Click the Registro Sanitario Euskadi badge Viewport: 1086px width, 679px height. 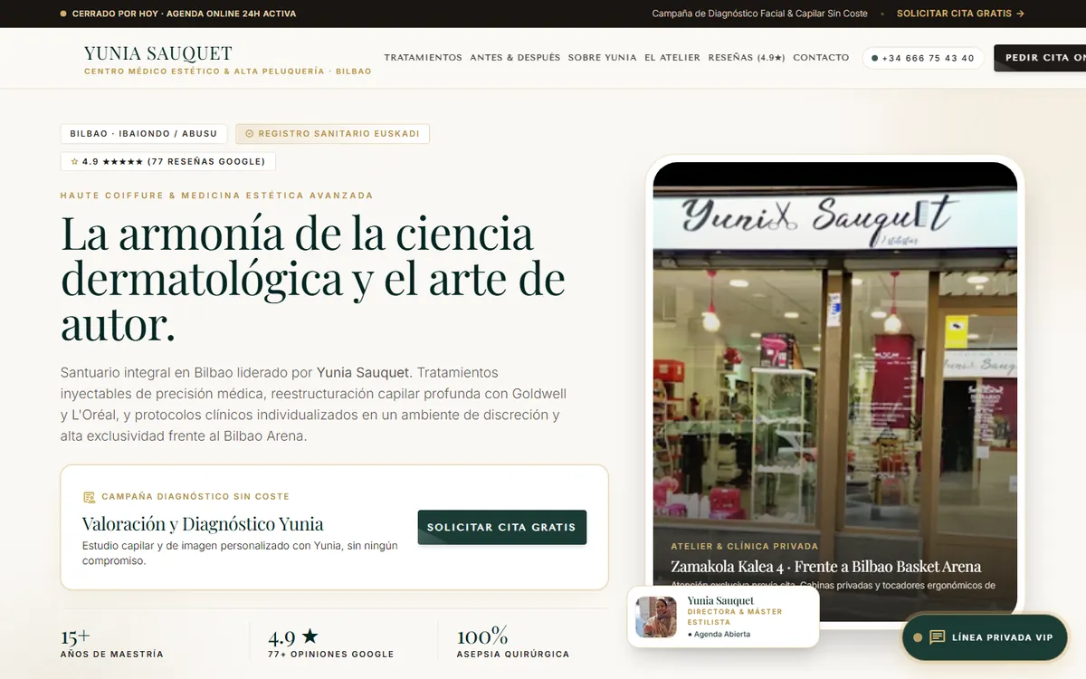332,134
